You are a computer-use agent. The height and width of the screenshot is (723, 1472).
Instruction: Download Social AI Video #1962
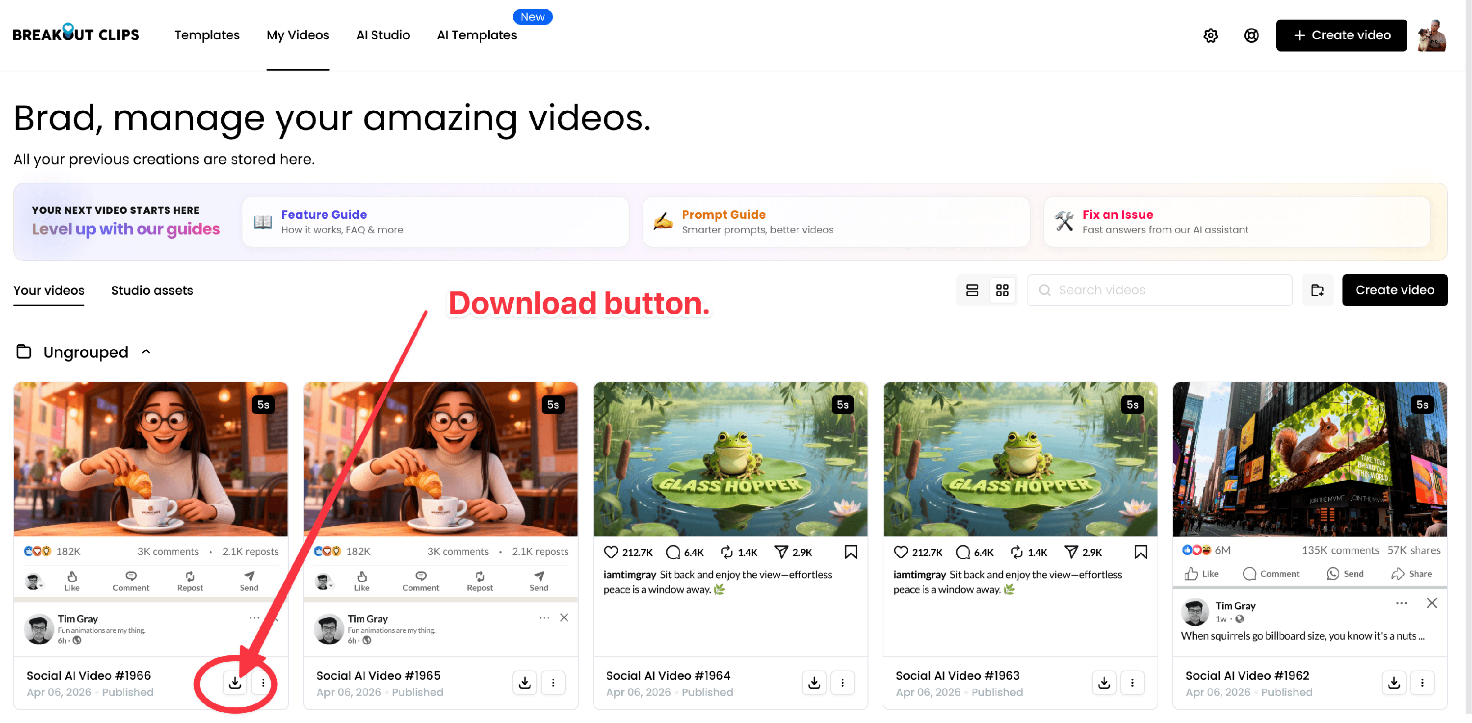pos(1393,682)
